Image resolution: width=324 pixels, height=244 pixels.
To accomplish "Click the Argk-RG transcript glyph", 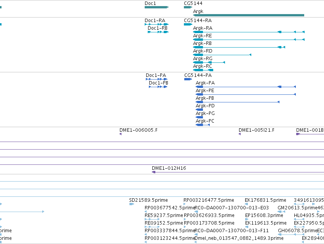I will 209,62.
